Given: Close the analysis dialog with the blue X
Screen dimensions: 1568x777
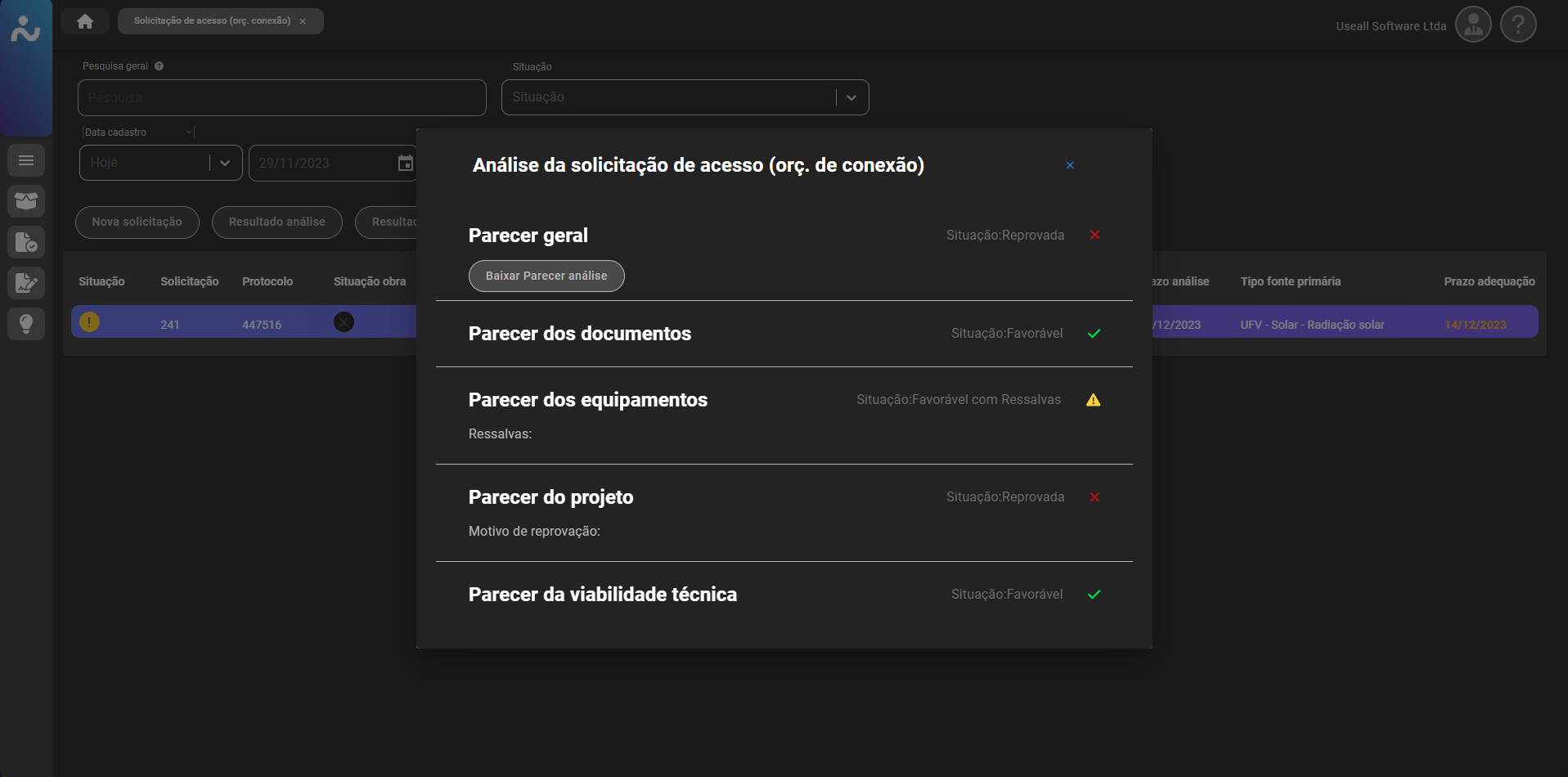Looking at the screenshot, I should tap(1070, 165).
